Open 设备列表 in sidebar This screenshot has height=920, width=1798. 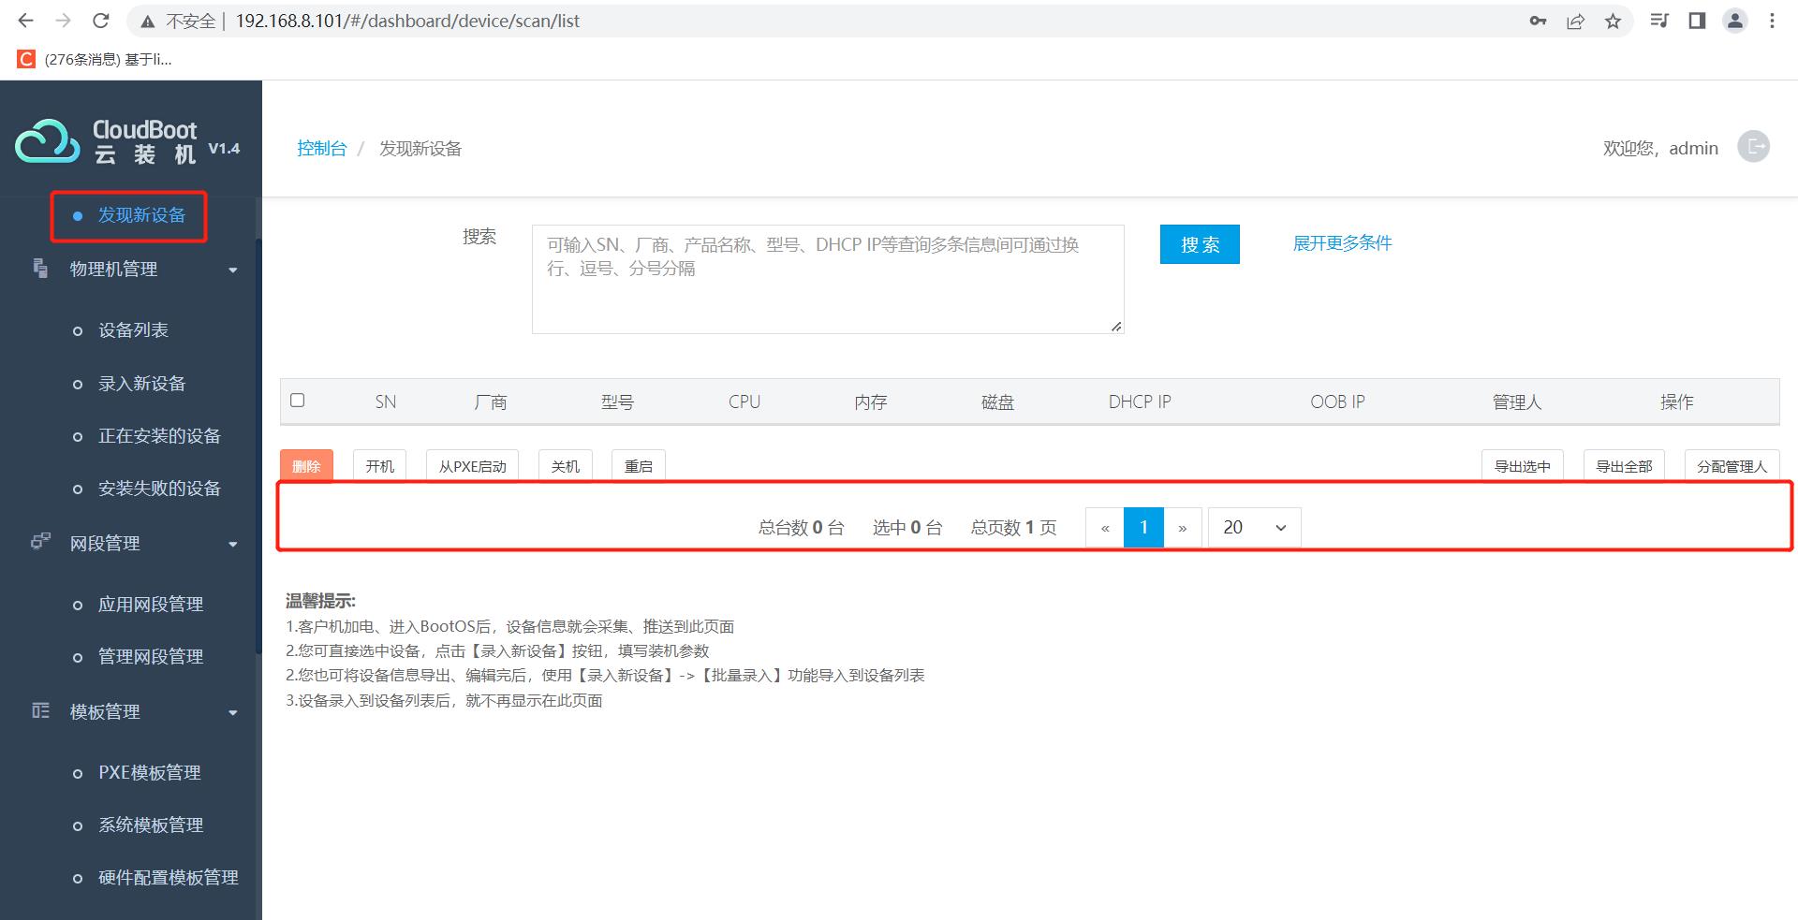point(134,330)
